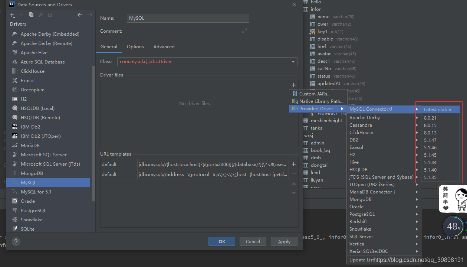
Task: Click the back arrow in dialog toolbar
Action: pyautogui.click(x=80, y=15)
